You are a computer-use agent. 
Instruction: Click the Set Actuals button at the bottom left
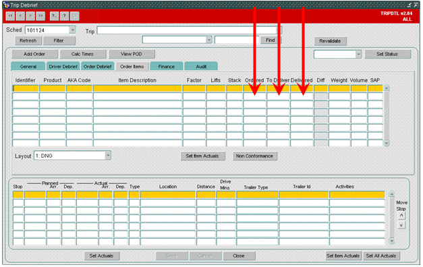pos(101,256)
